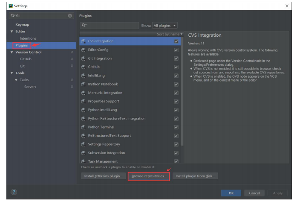Clear the settings search field
The width and height of the screenshot is (297, 202).
coord(70,15)
